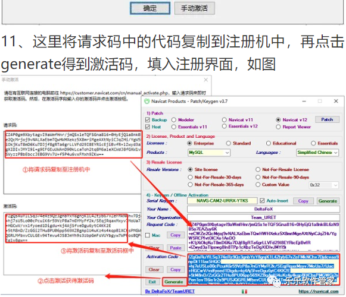Open the Products MySQL dropdown
Viewport: 346px width, 297px height.
point(209,153)
